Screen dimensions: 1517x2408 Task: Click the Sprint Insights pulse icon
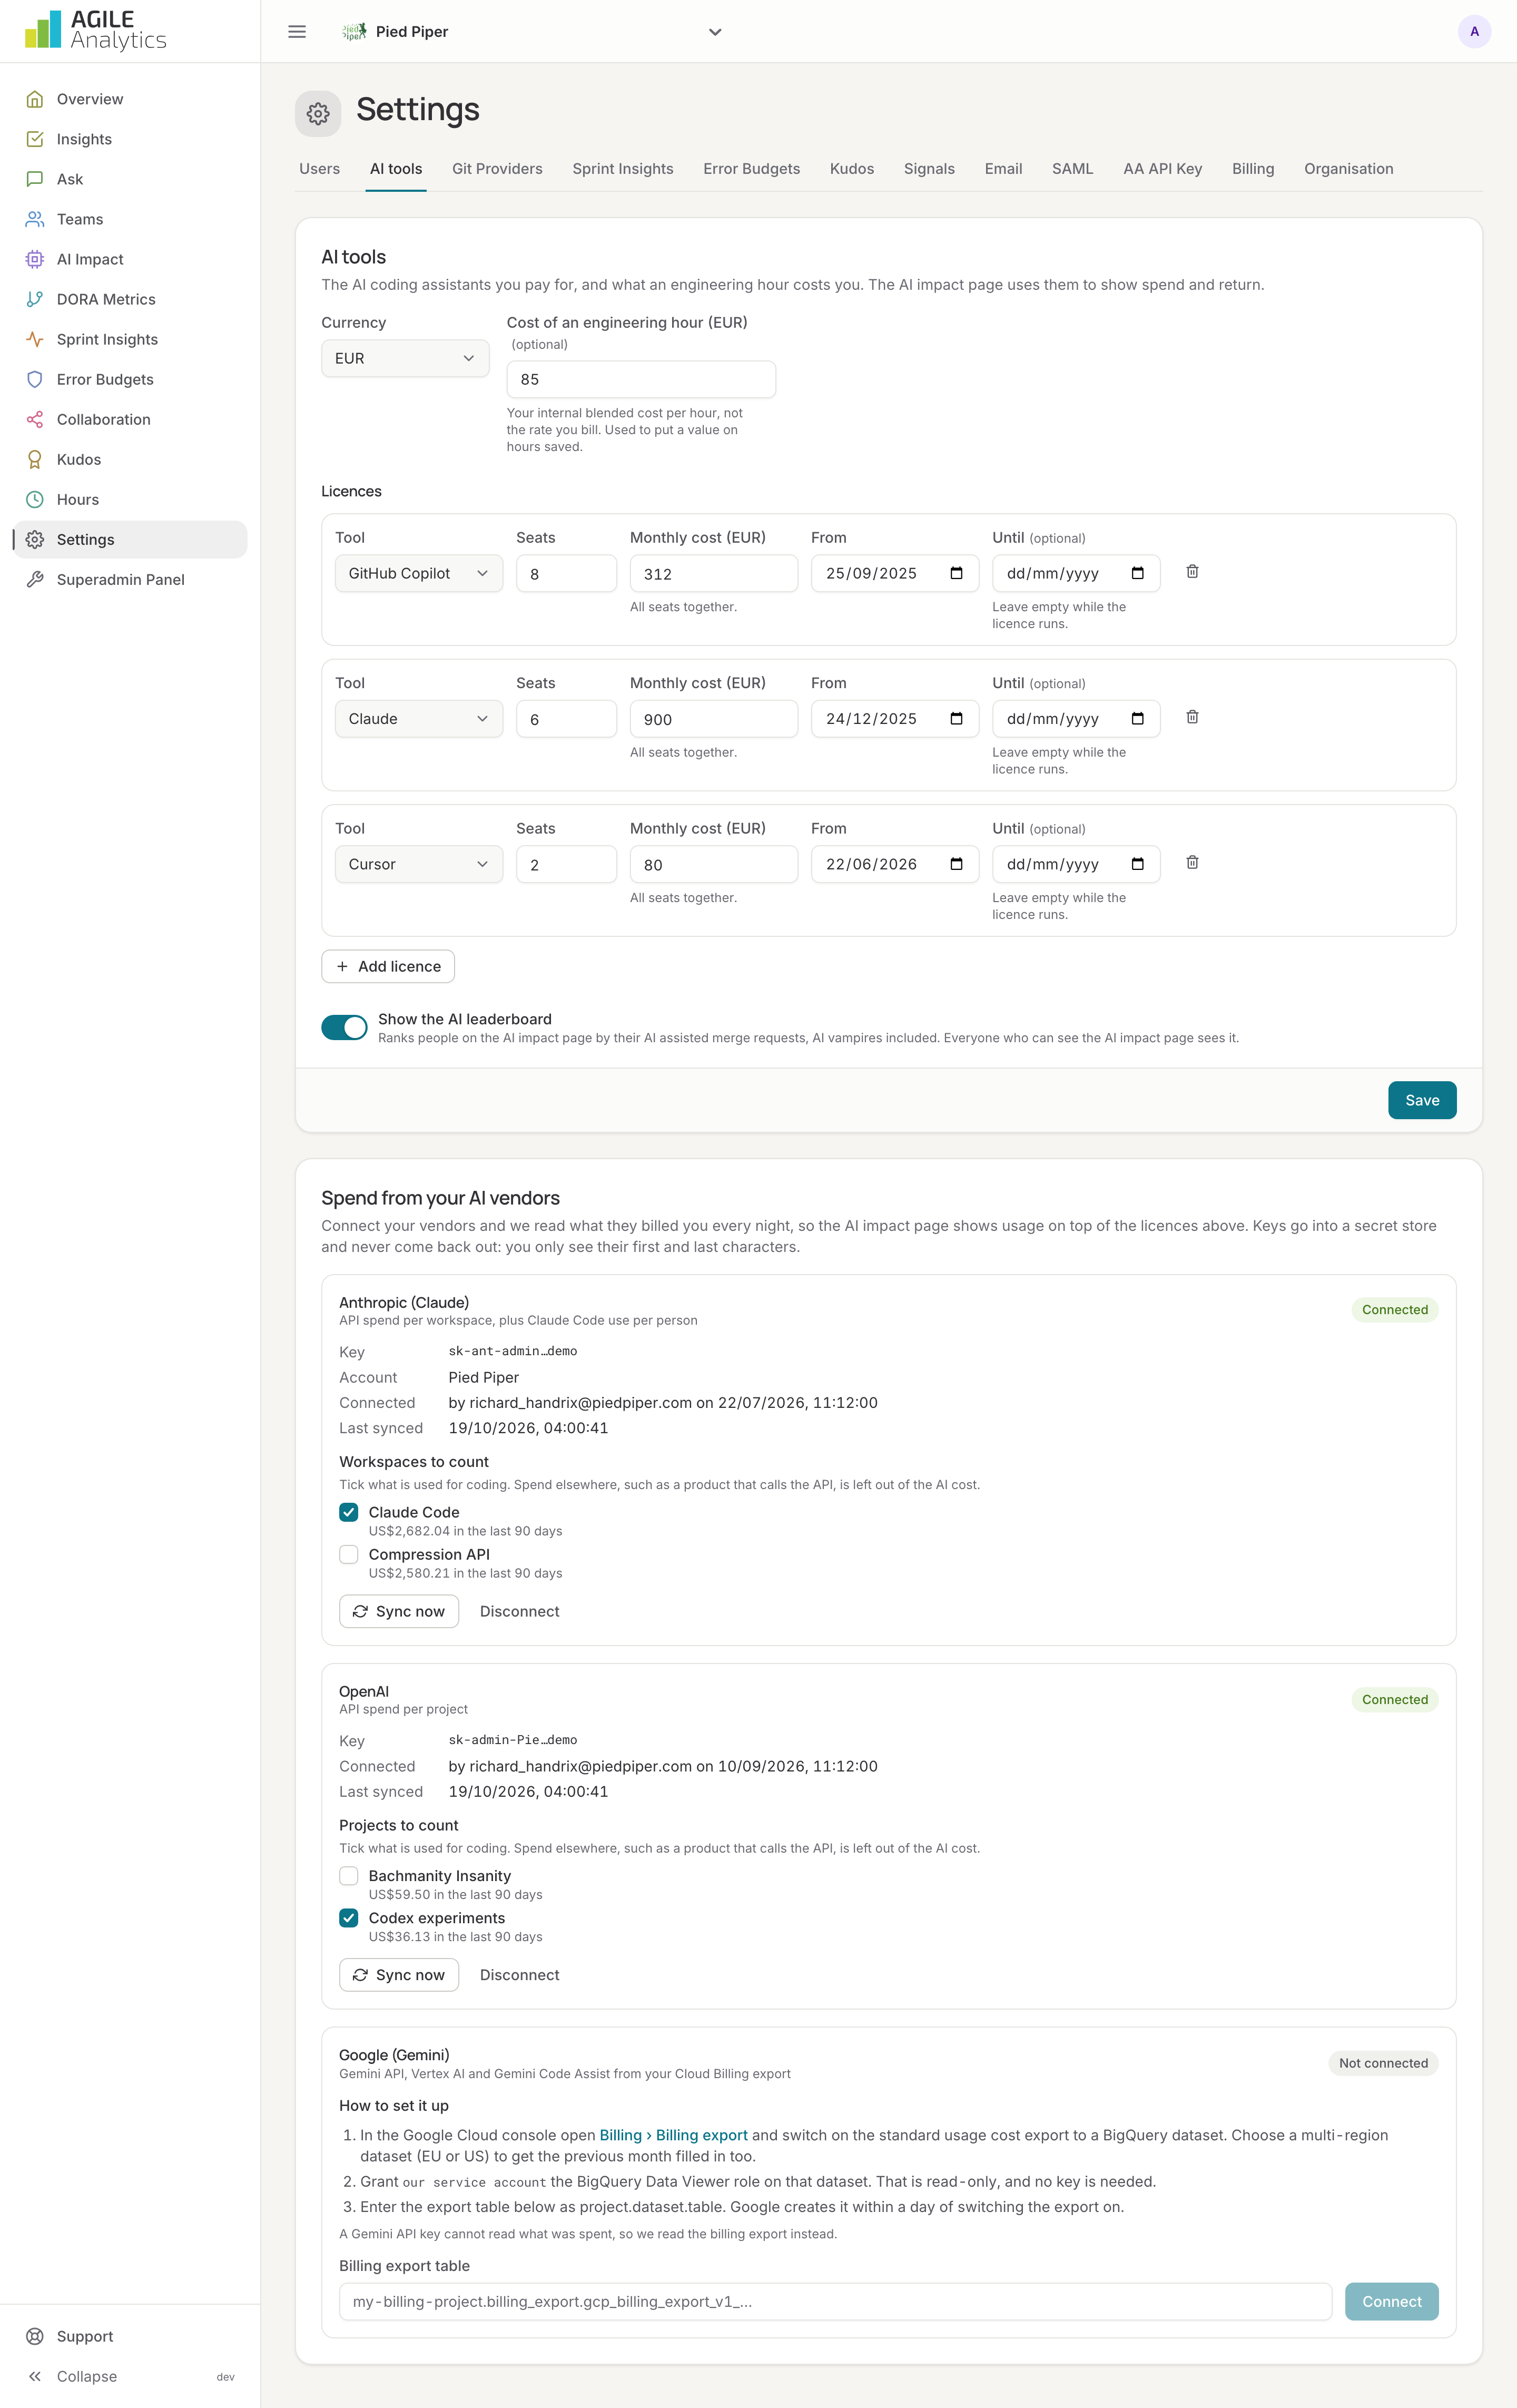tap(35, 339)
